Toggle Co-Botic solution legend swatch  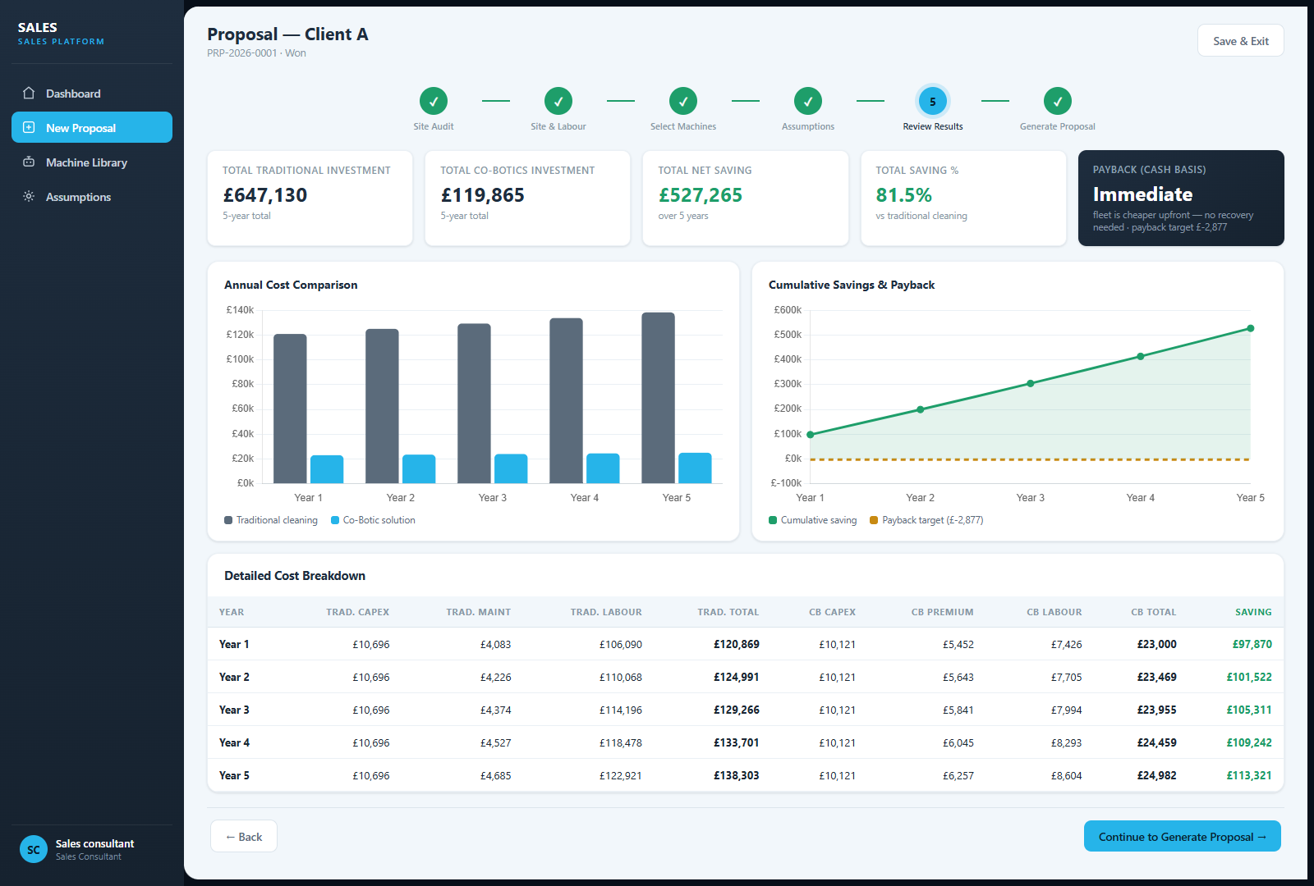click(335, 520)
